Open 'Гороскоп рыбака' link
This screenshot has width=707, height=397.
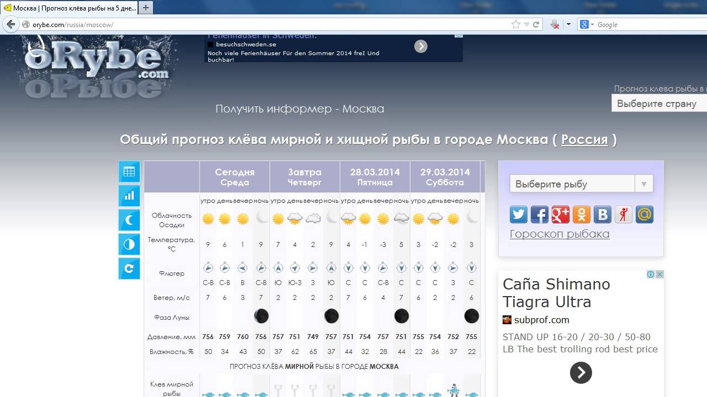tap(560, 234)
